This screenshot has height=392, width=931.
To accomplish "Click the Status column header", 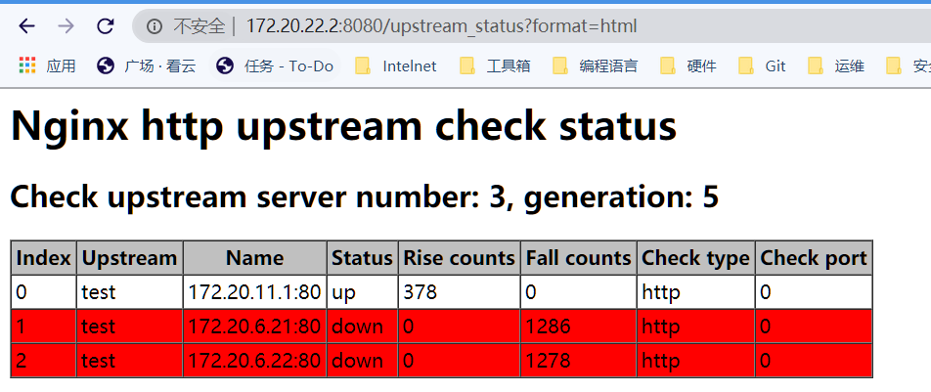I will (x=362, y=258).
